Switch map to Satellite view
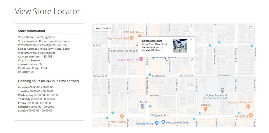The width and height of the screenshot is (269, 133). 107,28
